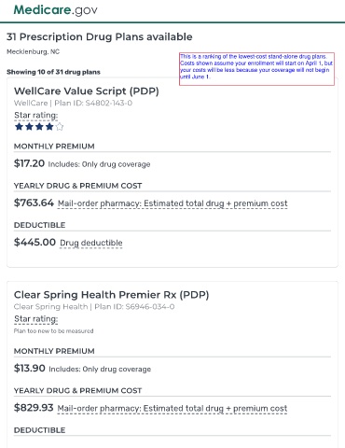The image size is (345, 448).
Task: Click the WellCare 'Drug deductible' link
Action: [x=91, y=243]
